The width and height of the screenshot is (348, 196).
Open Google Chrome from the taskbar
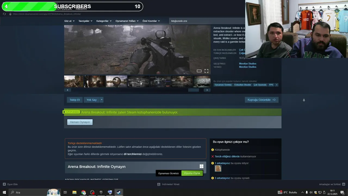83,192
